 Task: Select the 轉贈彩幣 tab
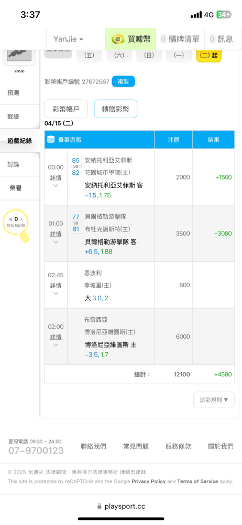point(116,109)
